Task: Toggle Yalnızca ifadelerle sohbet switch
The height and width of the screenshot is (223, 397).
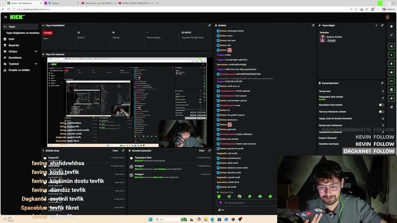Action: click(381, 111)
